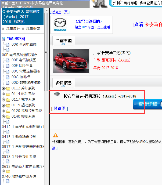Click the 00C 常用连接器表 label

tap(26, 71)
